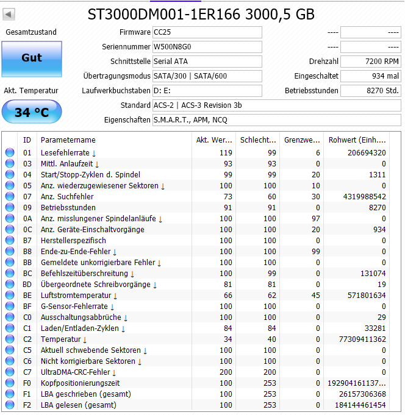Select raw value 33281

[375, 328]
